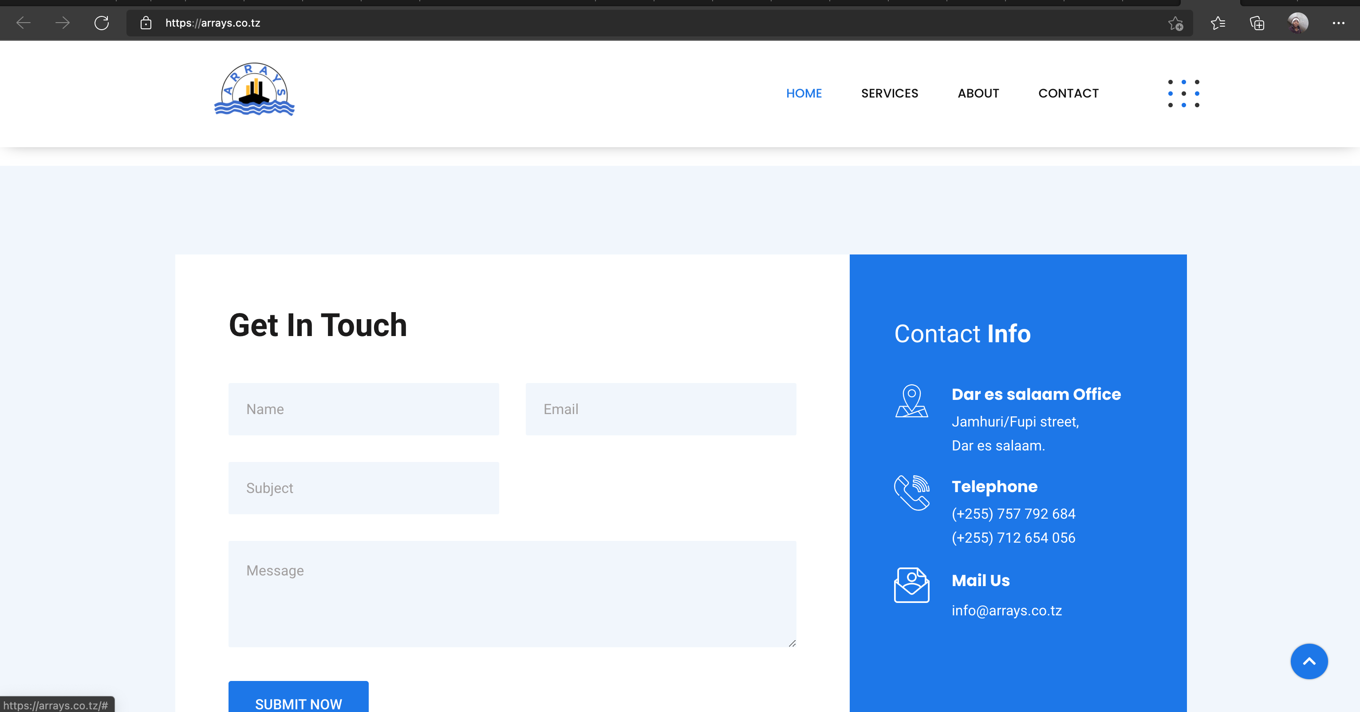Click the Arrays ship logo

(x=254, y=89)
